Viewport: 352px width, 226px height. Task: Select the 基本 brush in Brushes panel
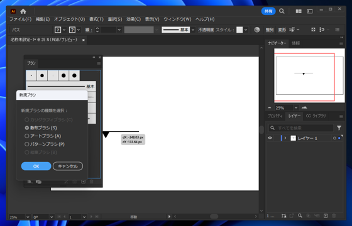click(61, 87)
